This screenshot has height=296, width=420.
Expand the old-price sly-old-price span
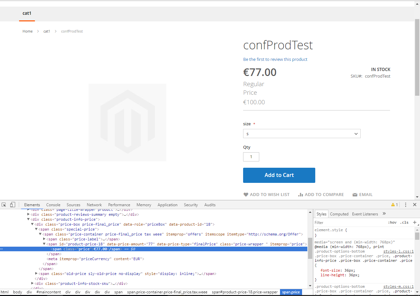click(36, 274)
